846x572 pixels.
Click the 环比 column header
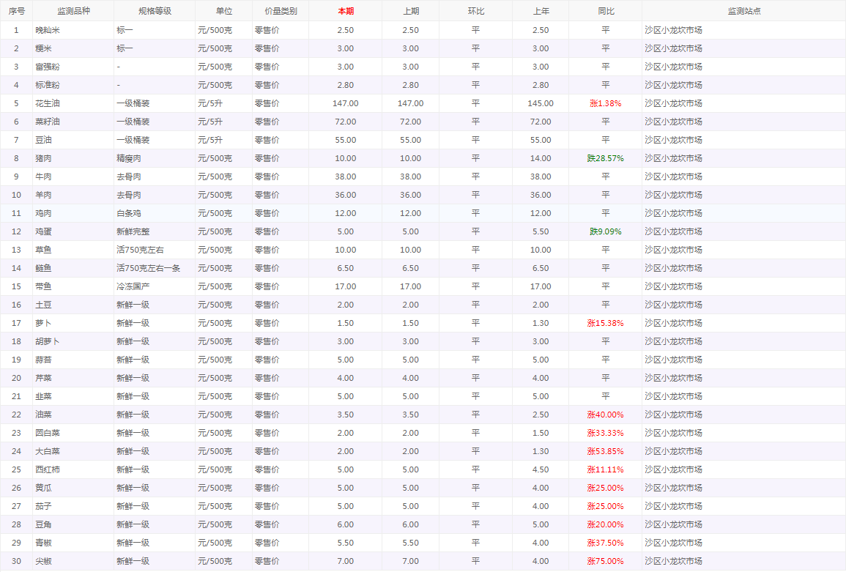pos(475,12)
